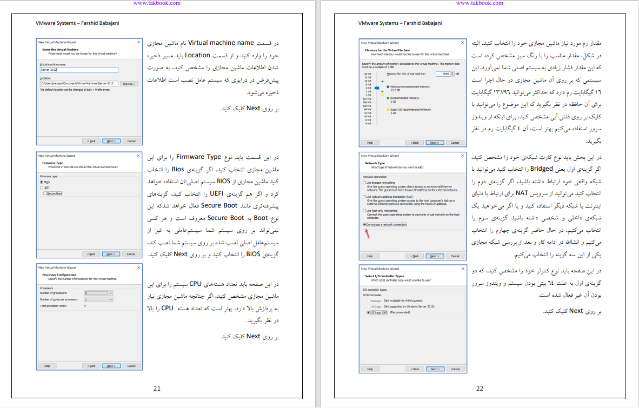
Task: Click the page number 21
Action: pos(157,389)
